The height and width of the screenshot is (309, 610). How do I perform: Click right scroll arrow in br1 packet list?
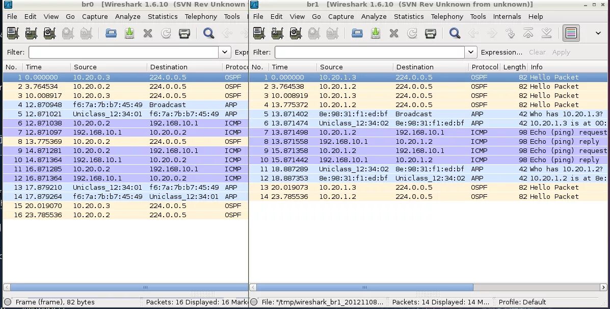(603, 287)
